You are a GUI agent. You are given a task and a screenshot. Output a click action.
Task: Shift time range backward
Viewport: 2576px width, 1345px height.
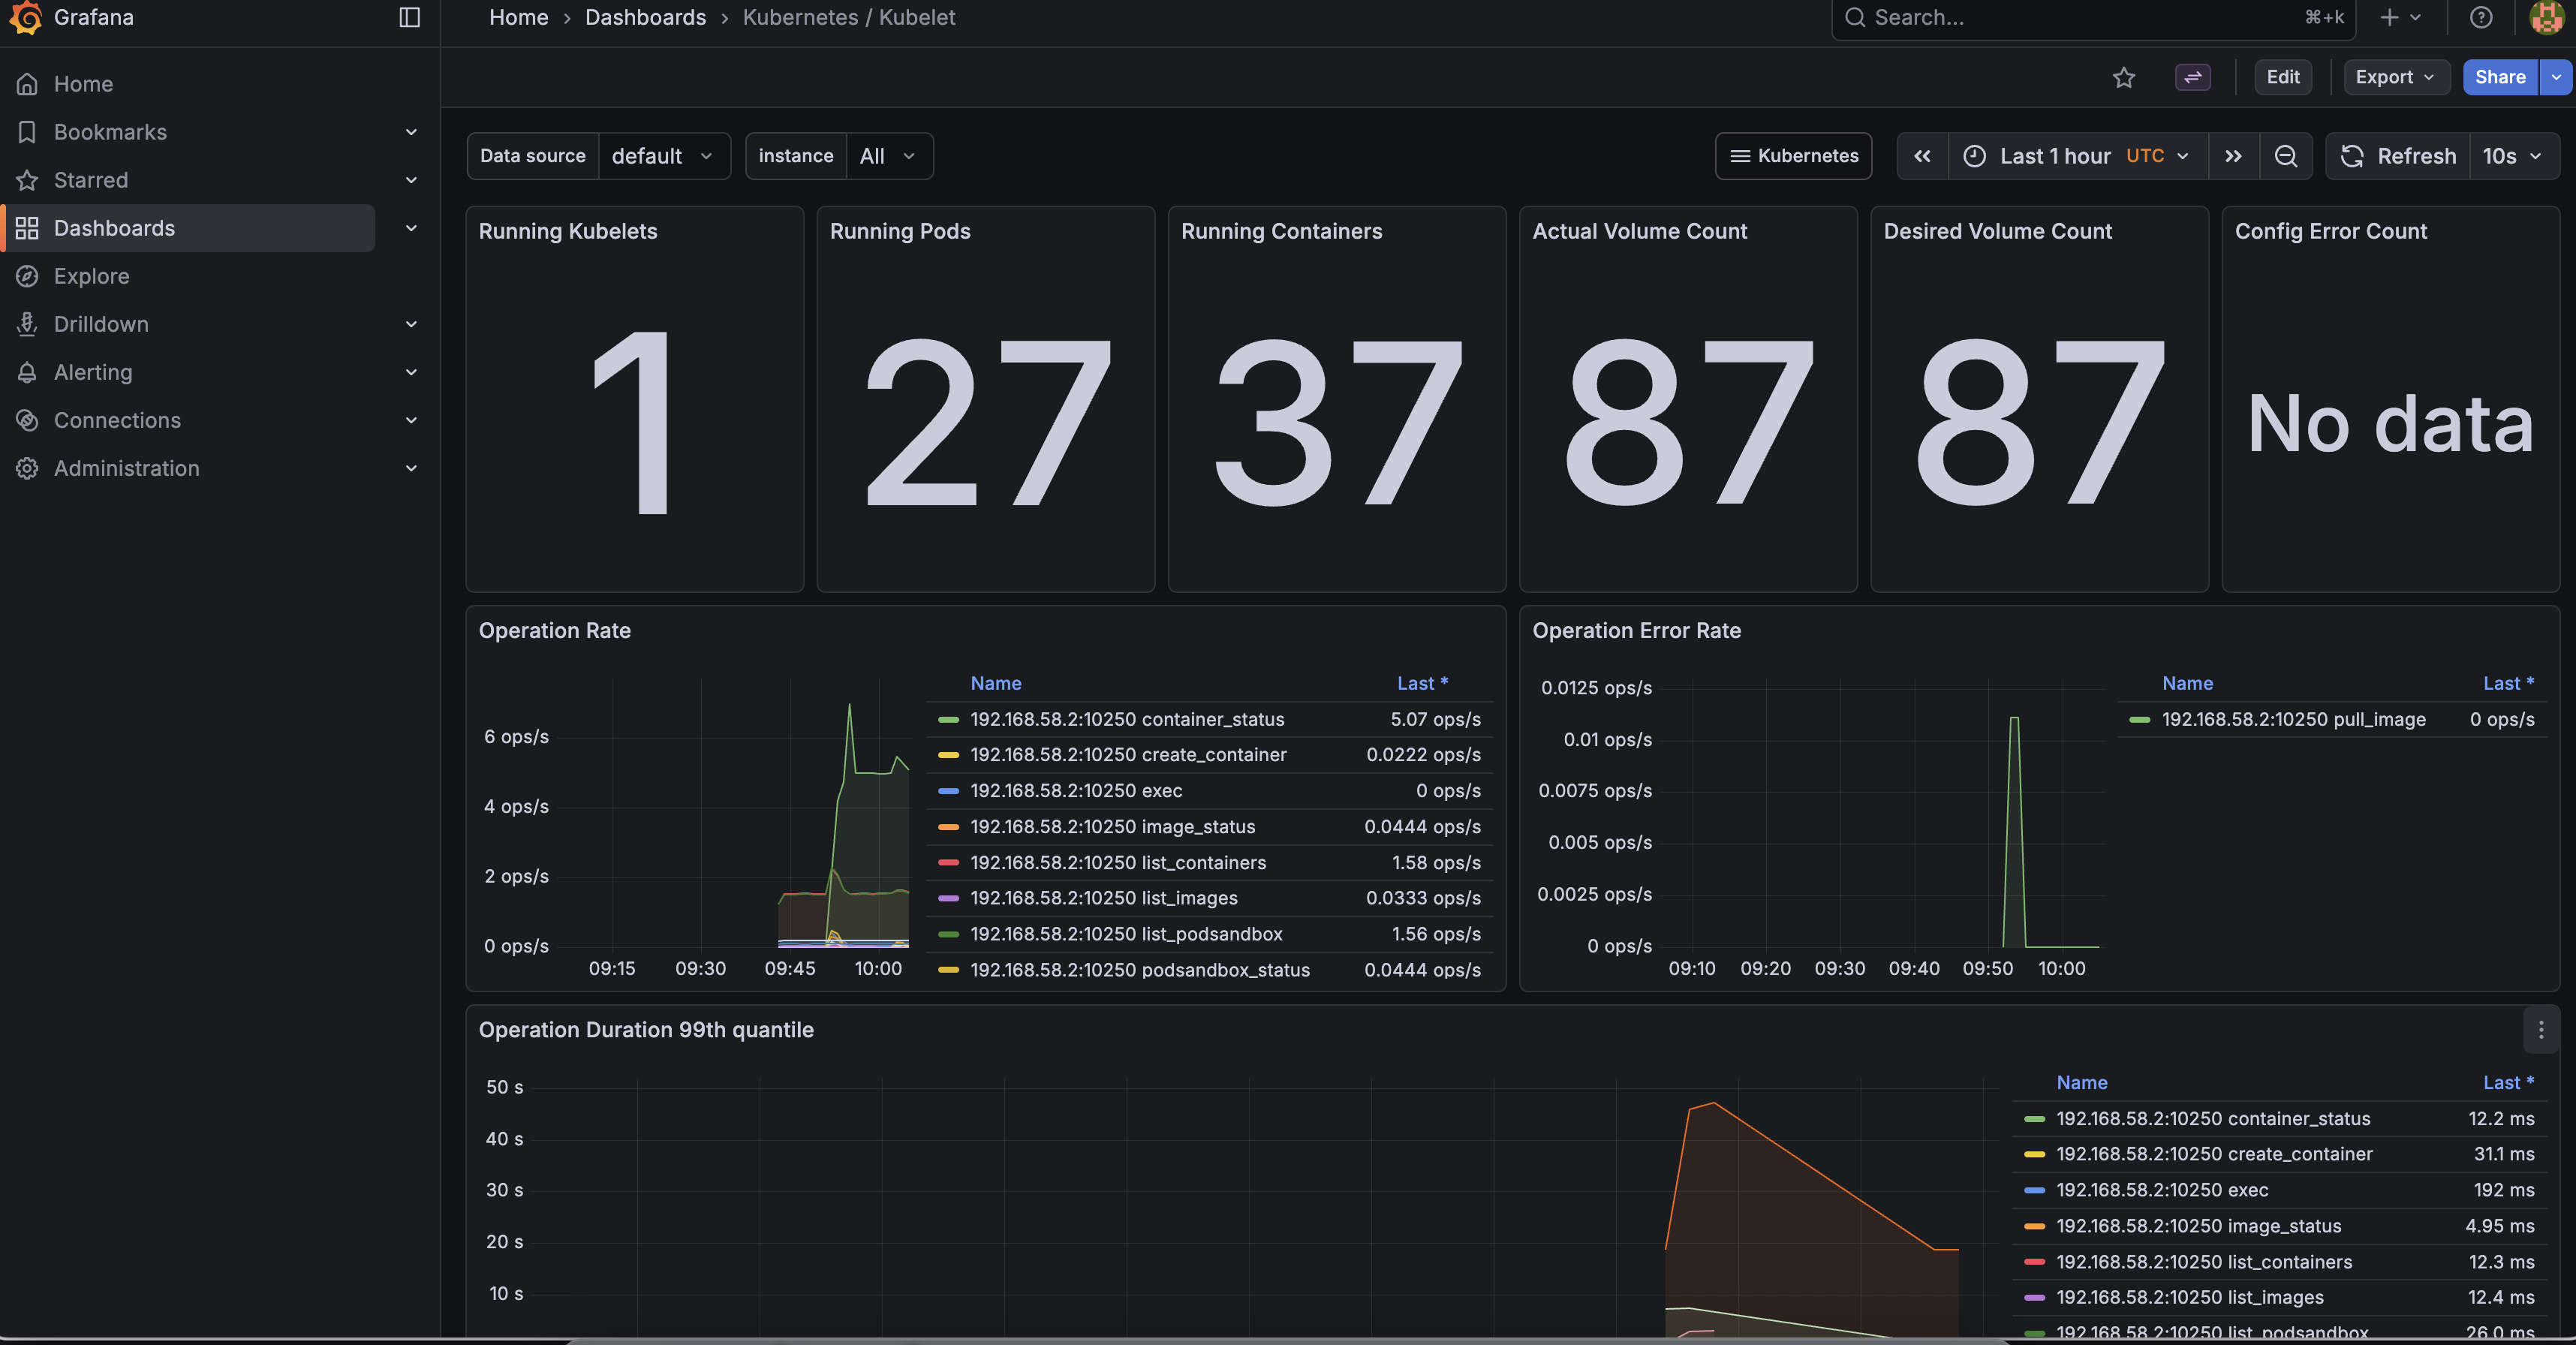[x=1922, y=156]
